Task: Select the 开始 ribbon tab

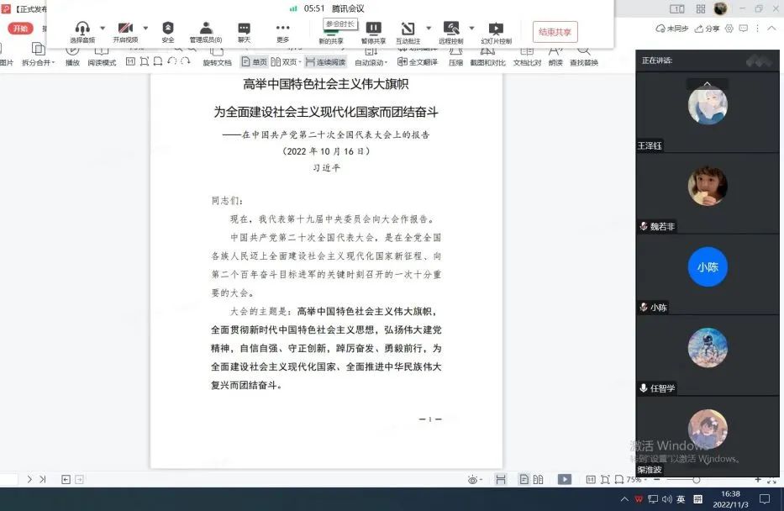Action: [19, 28]
